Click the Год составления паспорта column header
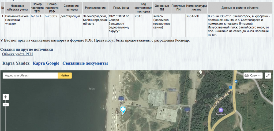 point(143,8)
